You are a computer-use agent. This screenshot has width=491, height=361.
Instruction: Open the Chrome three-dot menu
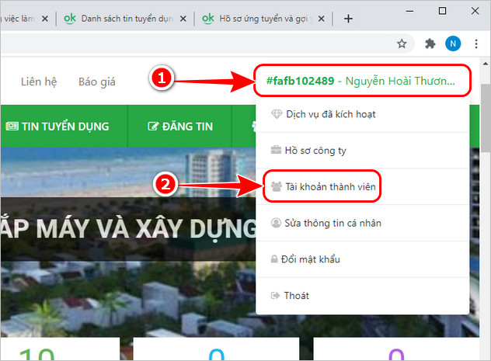[x=476, y=43]
